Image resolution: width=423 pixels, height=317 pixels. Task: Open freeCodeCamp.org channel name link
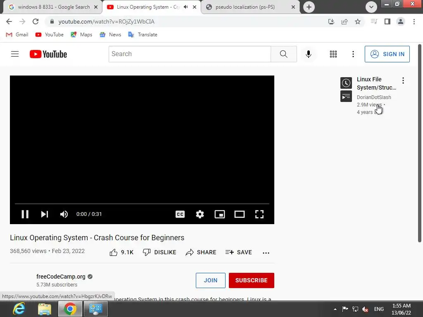[x=61, y=277]
